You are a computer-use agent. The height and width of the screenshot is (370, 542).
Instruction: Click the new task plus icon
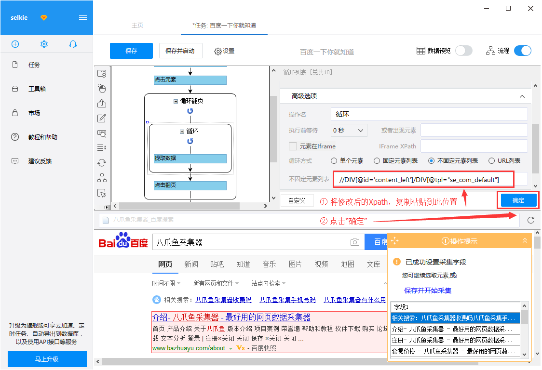click(x=15, y=44)
